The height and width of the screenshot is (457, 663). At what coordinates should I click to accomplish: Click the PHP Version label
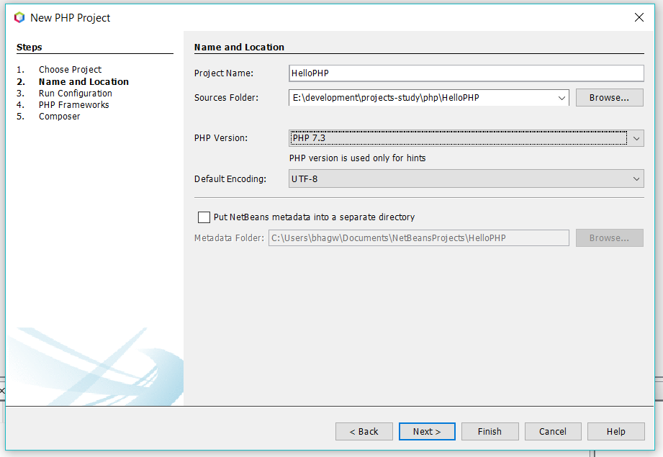coord(221,138)
